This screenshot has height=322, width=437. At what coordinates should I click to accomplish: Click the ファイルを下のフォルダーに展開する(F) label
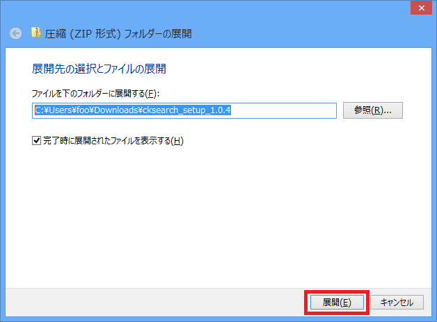97,93
